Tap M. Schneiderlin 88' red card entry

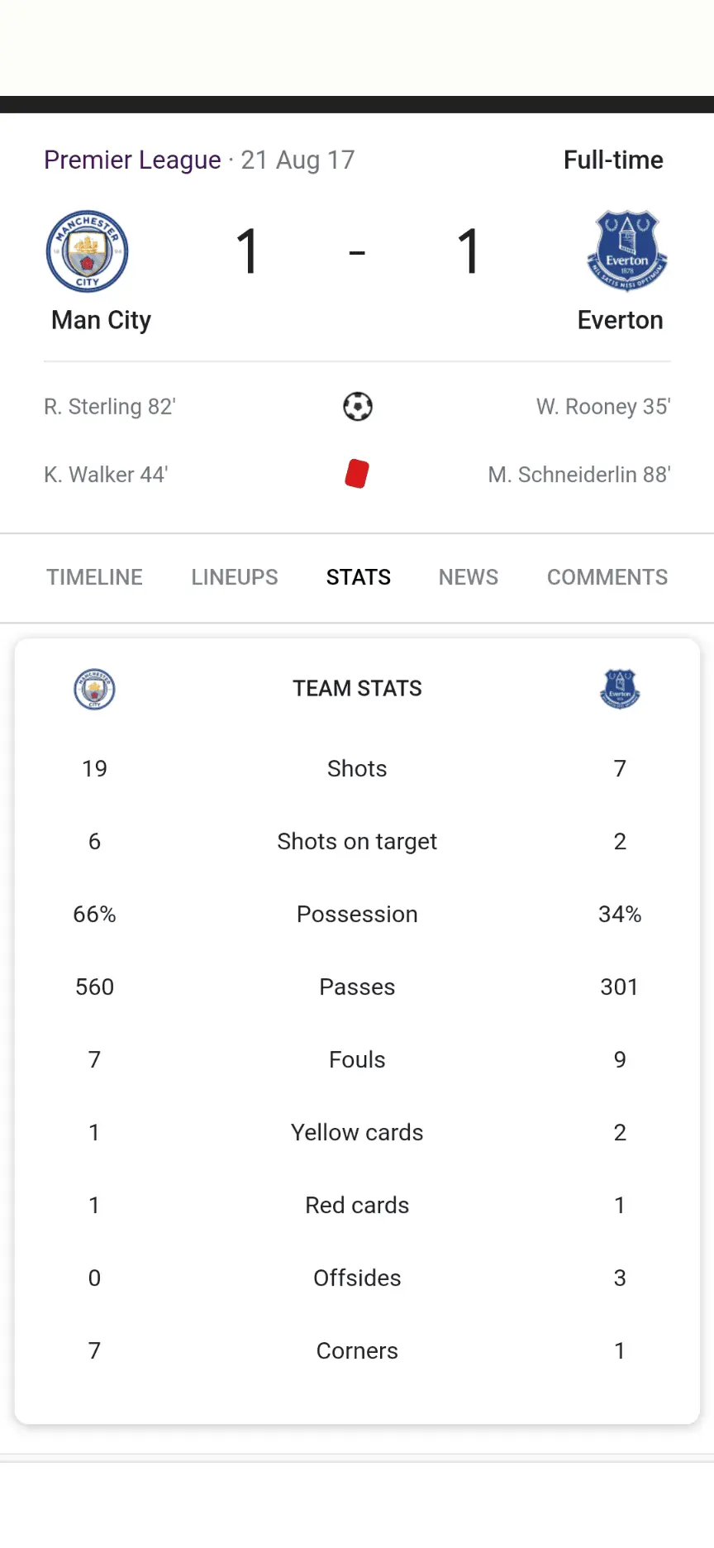[579, 475]
